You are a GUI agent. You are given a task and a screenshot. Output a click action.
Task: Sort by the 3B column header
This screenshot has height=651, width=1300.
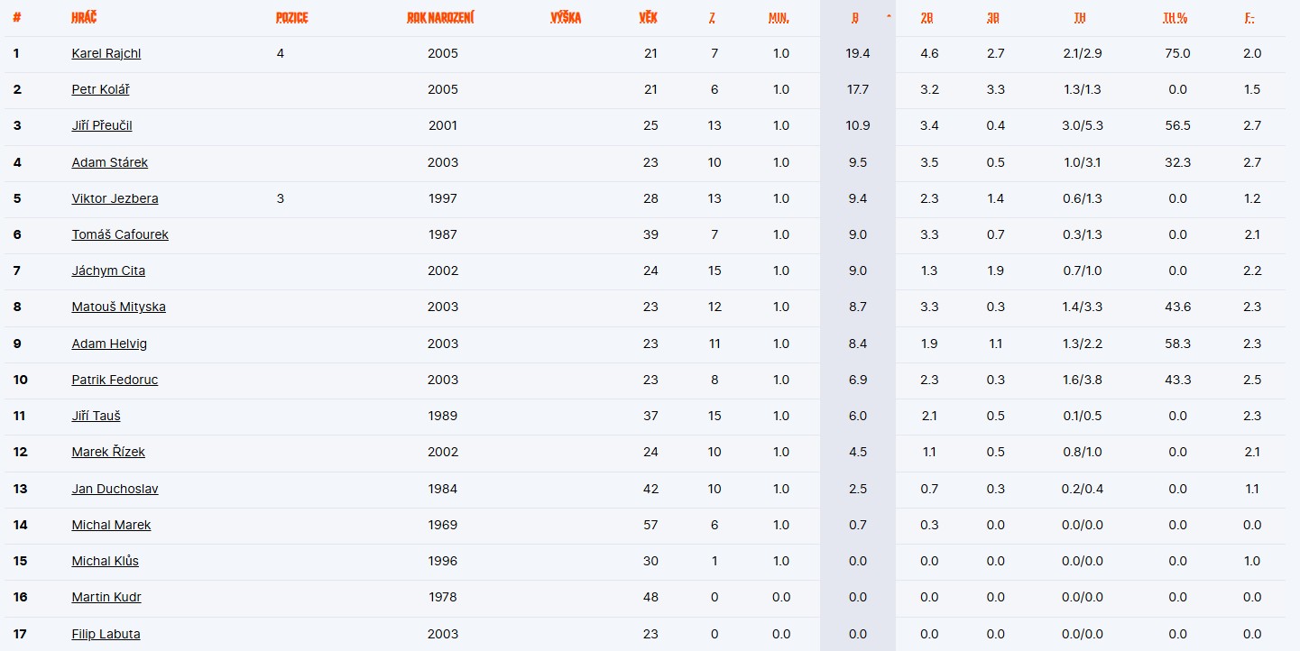[993, 18]
